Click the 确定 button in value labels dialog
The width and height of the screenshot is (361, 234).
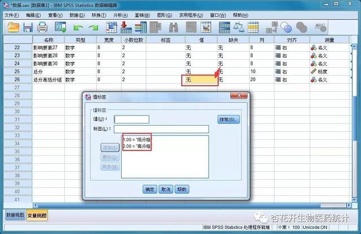point(149,189)
